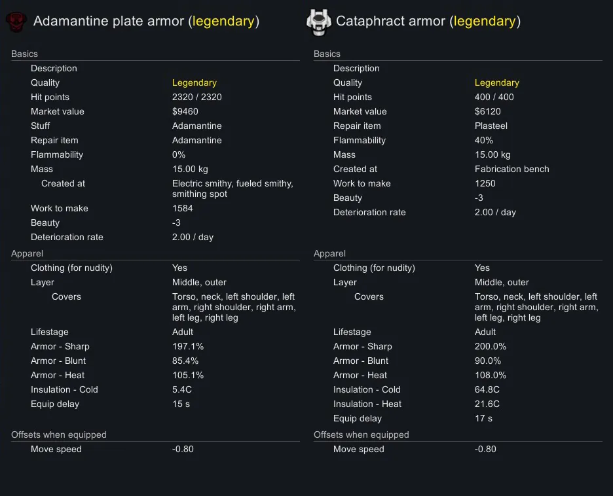Click Created at Fabrication bench row
The image size is (613, 496).
pos(458,169)
